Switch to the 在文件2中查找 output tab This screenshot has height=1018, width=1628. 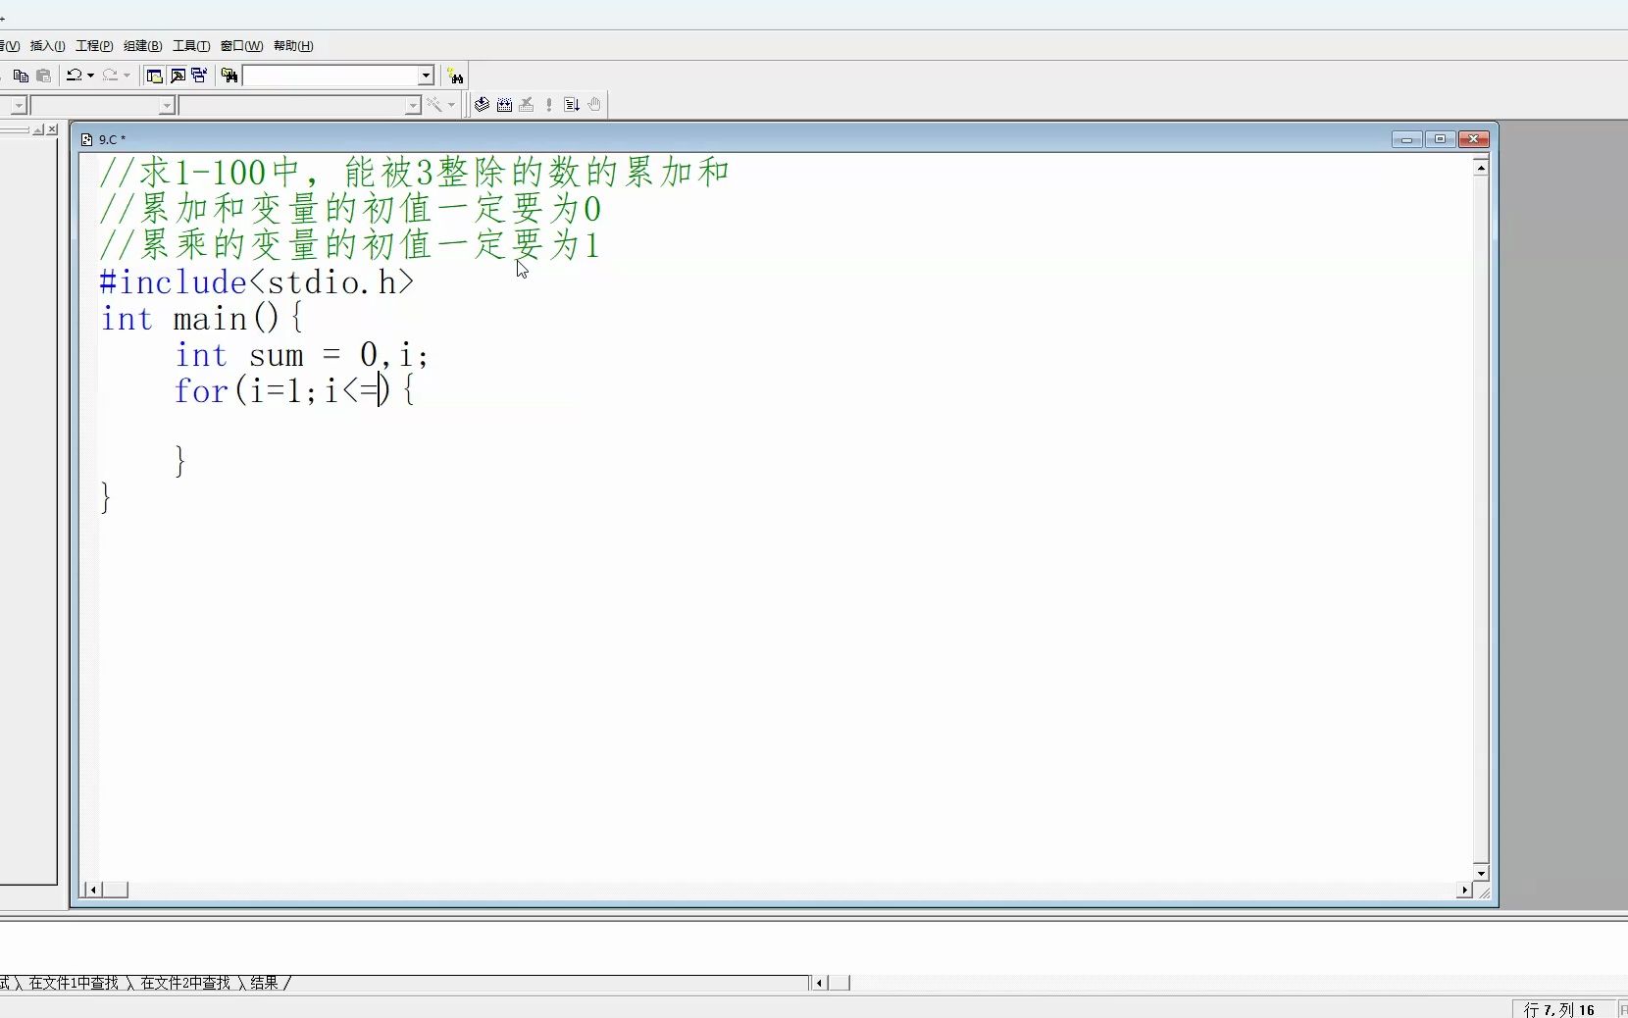185,983
